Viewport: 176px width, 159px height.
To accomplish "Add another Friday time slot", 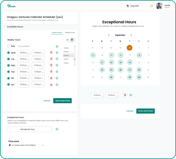I will pyautogui.click(x=57, y=78).
